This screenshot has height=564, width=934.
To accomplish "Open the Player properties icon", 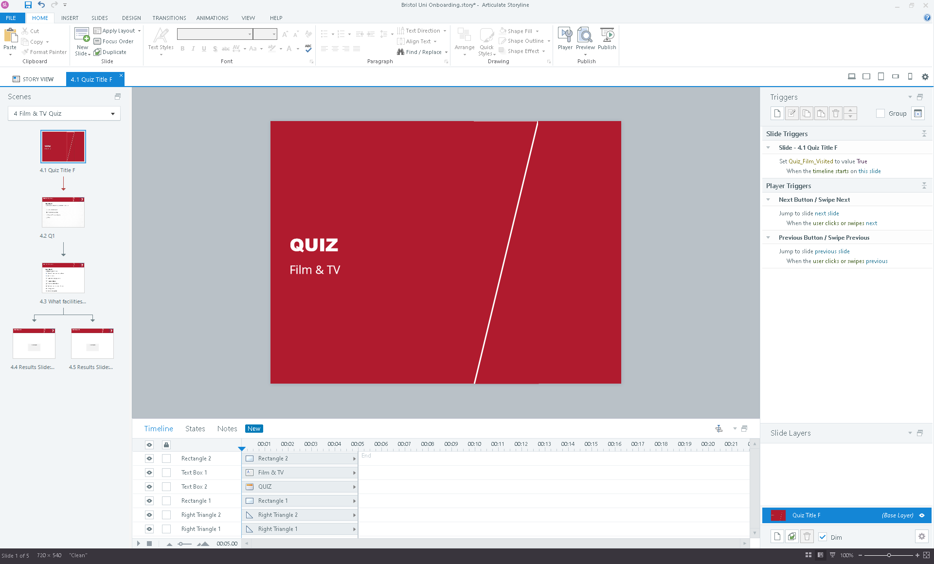I will click(x=565, y=36).
